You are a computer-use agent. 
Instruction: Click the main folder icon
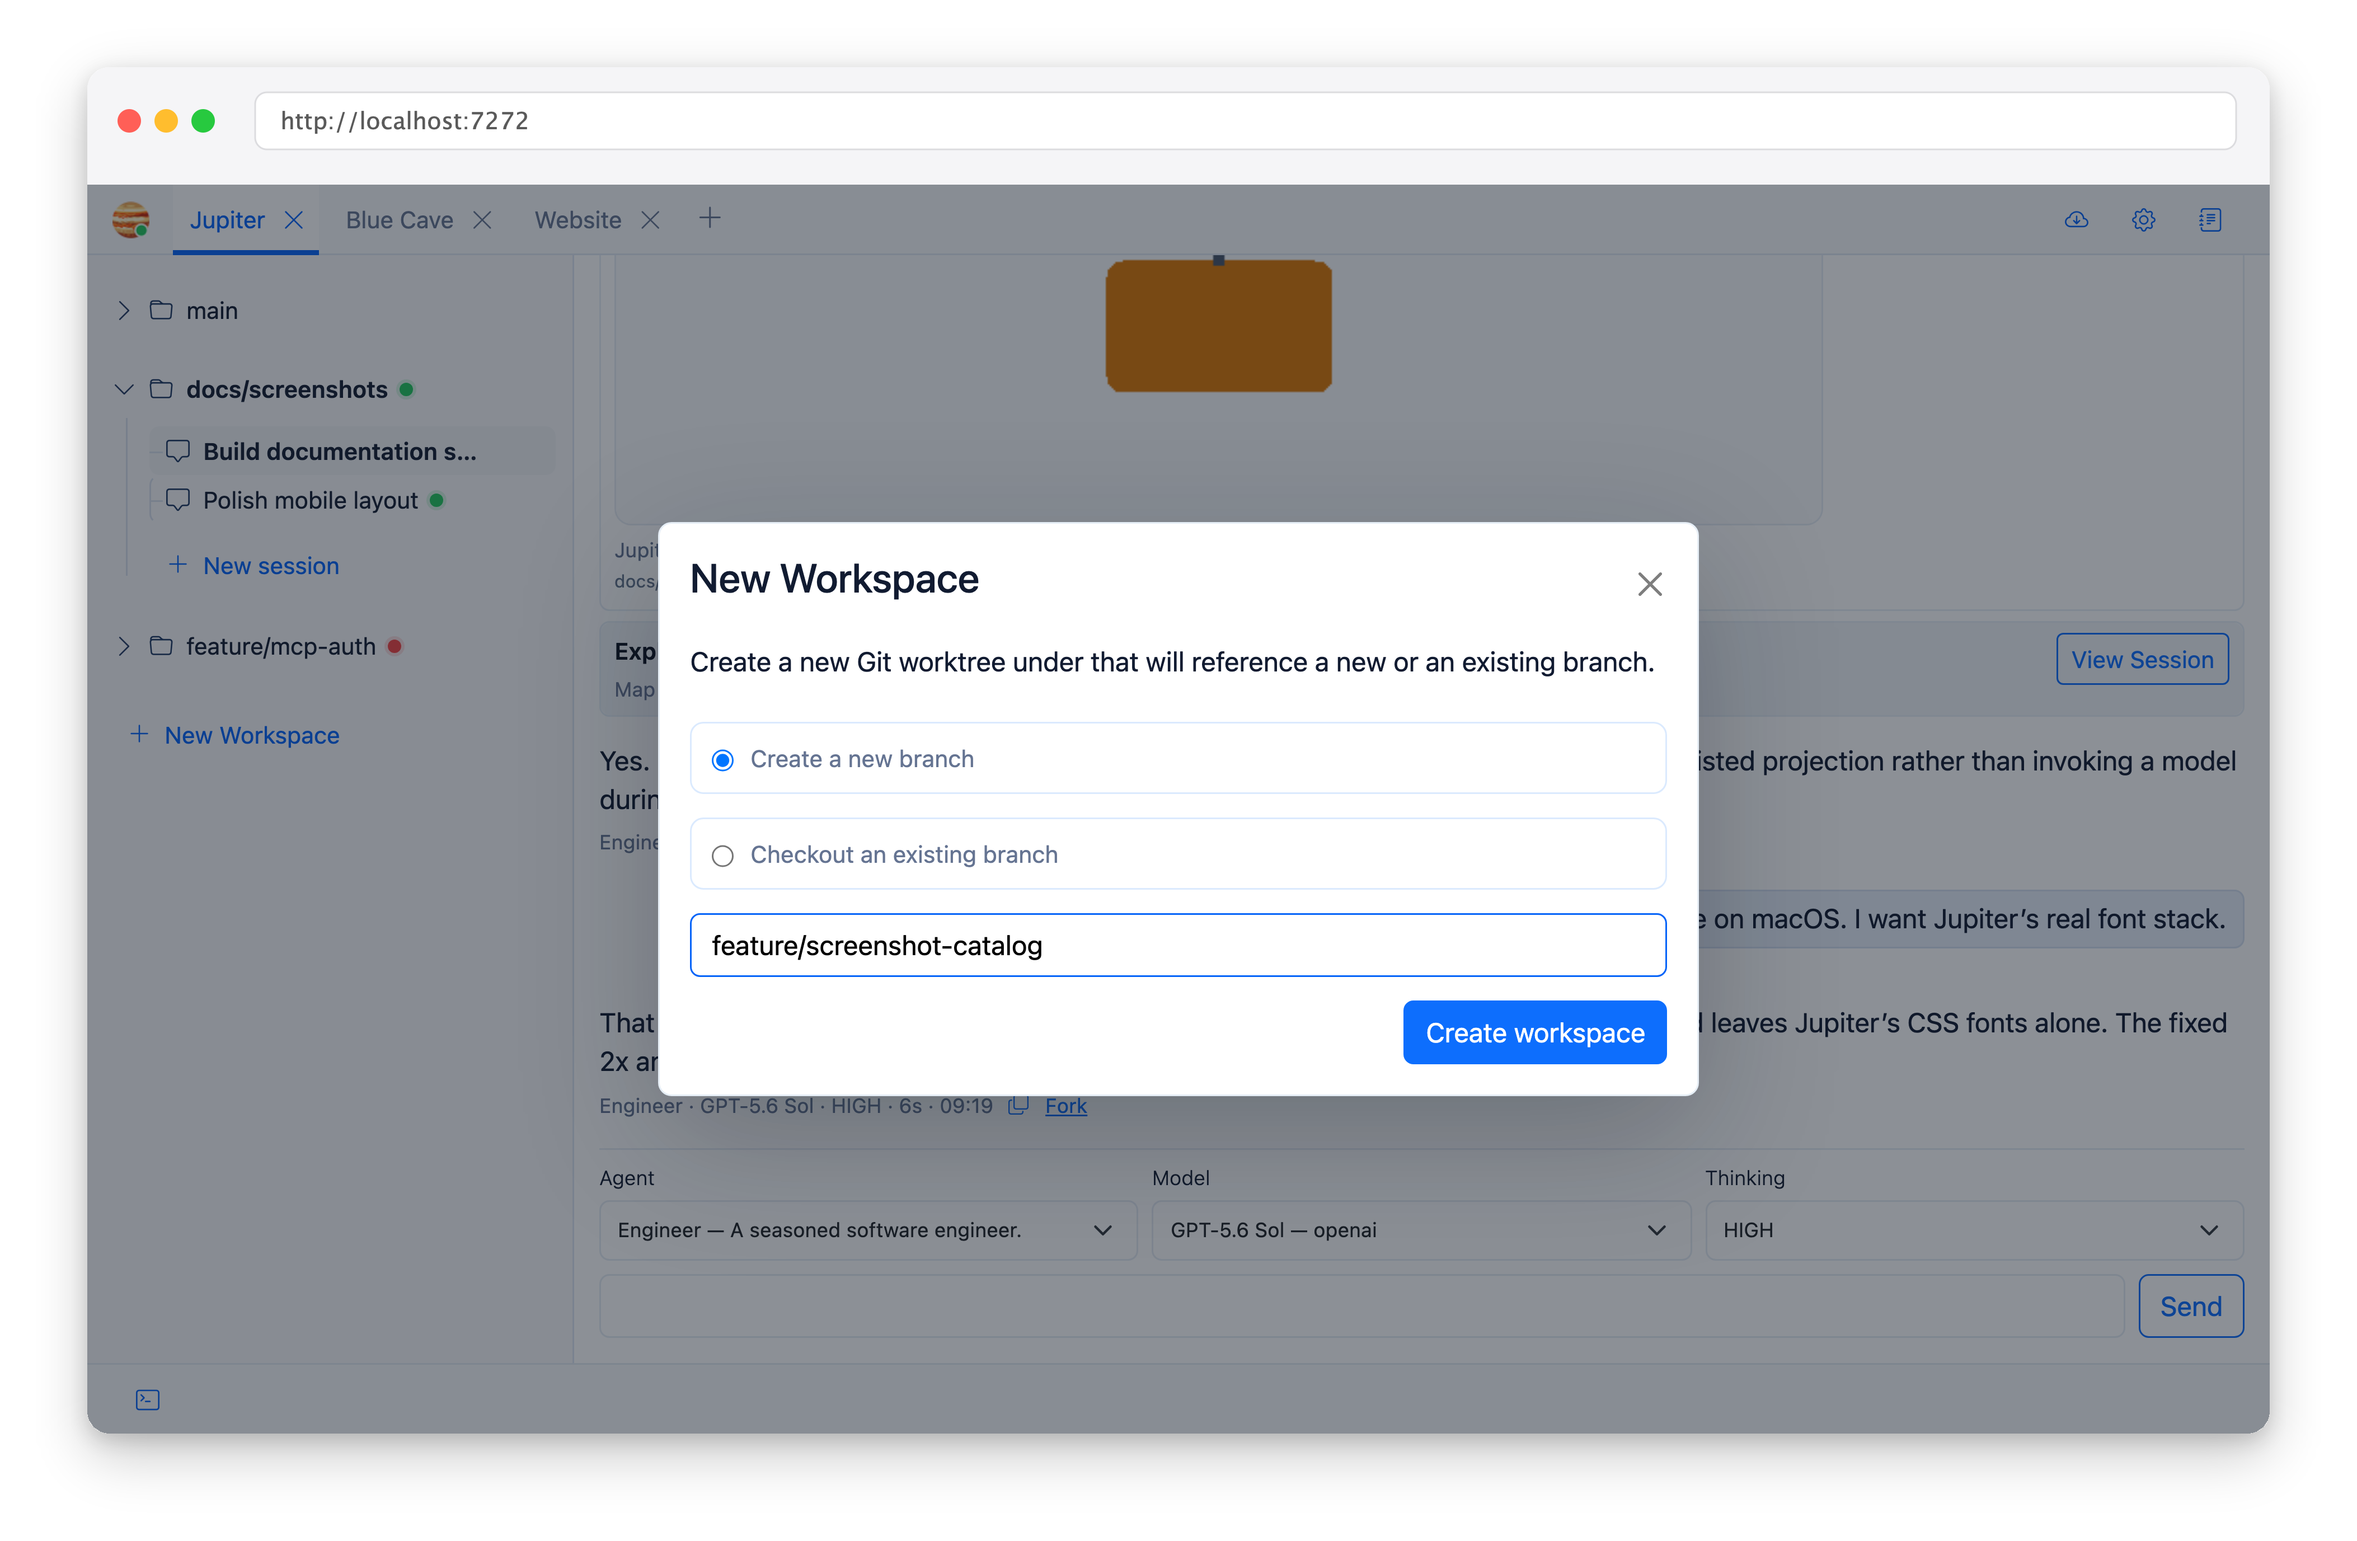coord(161,310)
